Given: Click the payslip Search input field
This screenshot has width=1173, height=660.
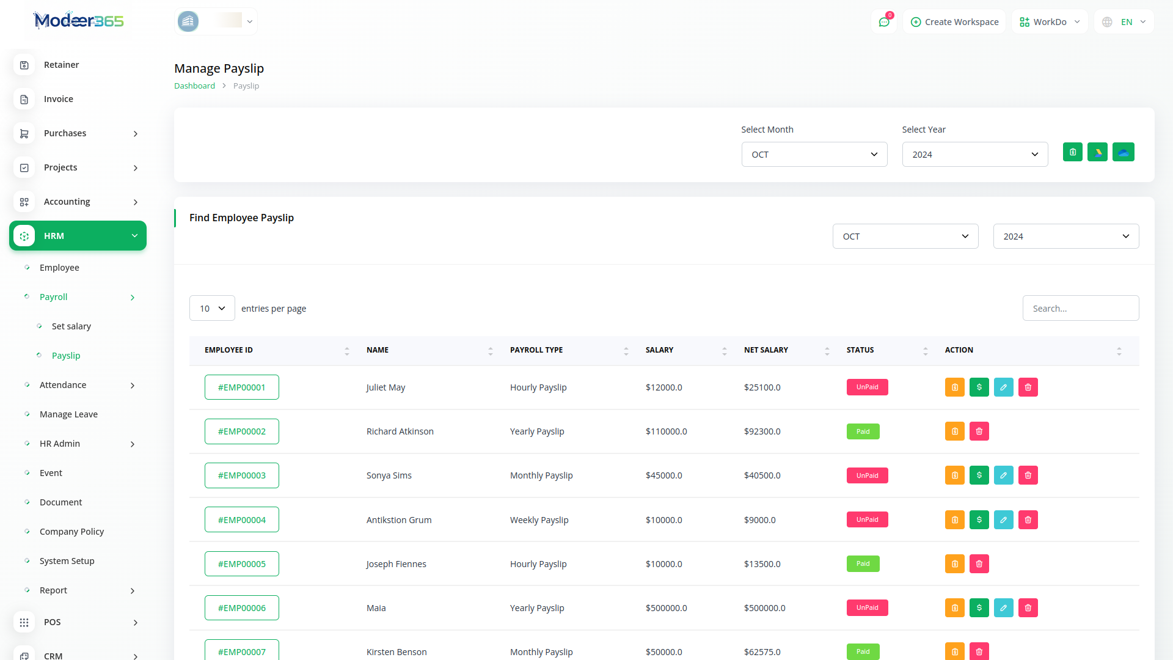Looking at the screenshot, I should (1081, 309).
